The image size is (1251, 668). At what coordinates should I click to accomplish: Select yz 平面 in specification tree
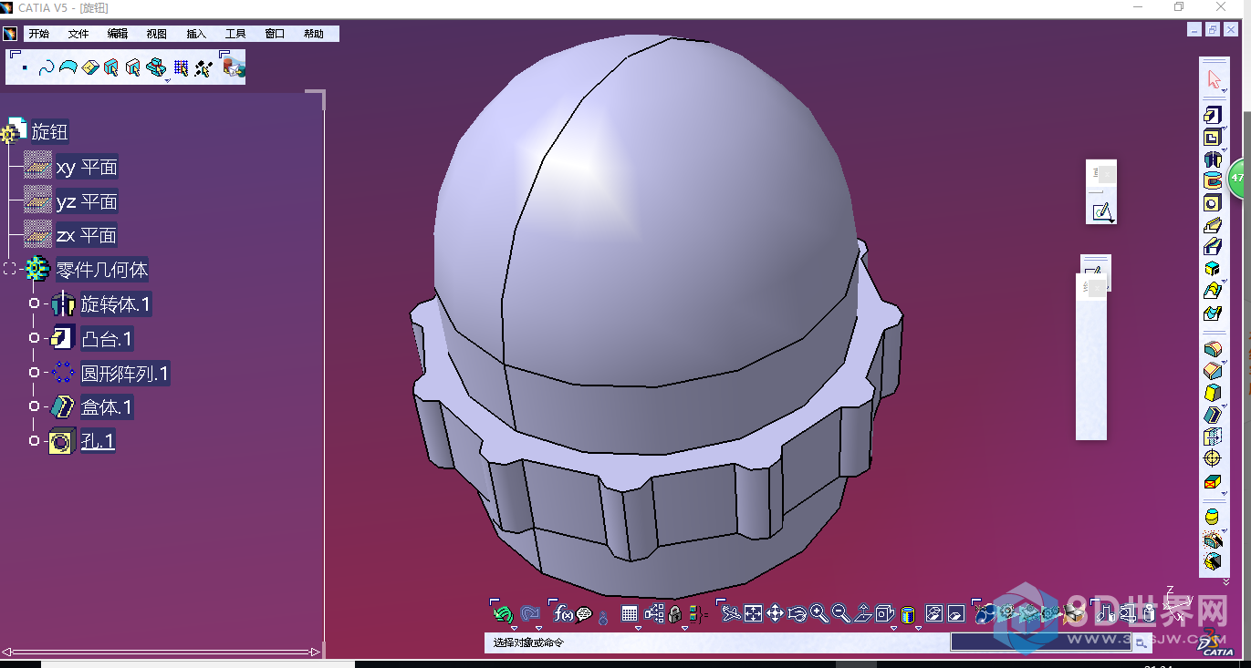point(87,201)
